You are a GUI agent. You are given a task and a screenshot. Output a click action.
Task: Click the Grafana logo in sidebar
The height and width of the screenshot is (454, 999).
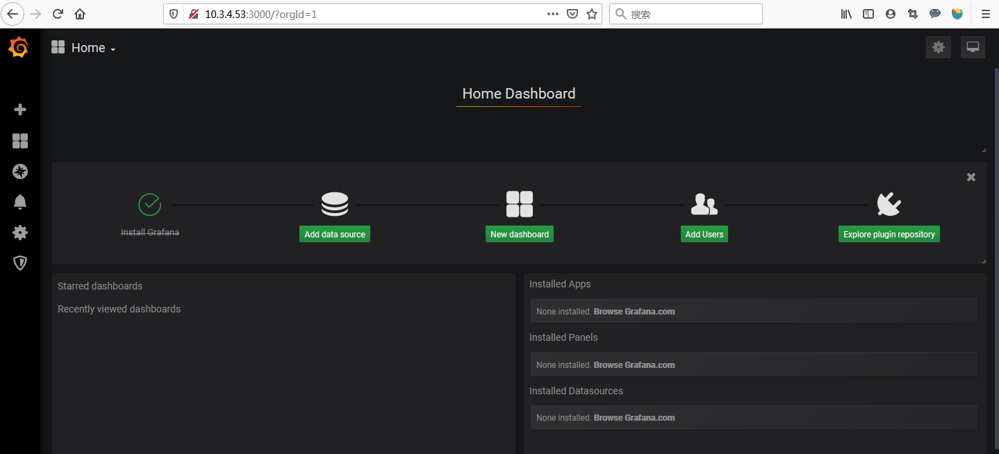click(19, 47)
